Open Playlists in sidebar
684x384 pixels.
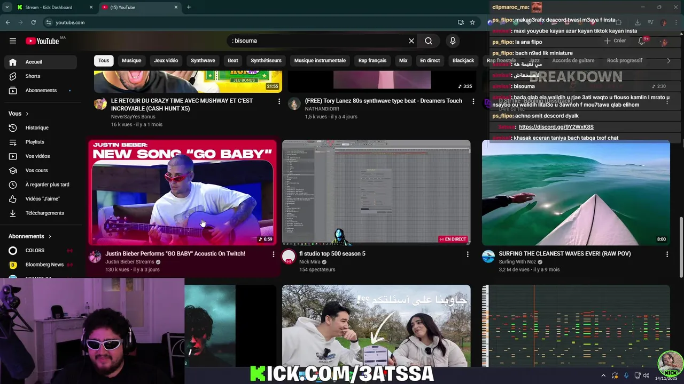tap(41, 142)
